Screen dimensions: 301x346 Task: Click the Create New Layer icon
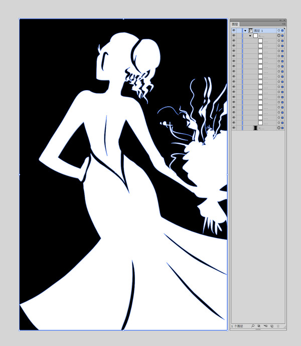click(272, 326)
